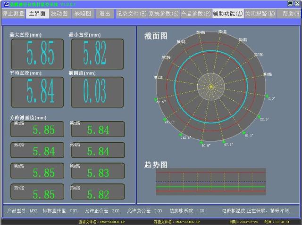Screen dimensions: 302x225
Task: Click the 最小直径 value display
Action: [97, 54]
